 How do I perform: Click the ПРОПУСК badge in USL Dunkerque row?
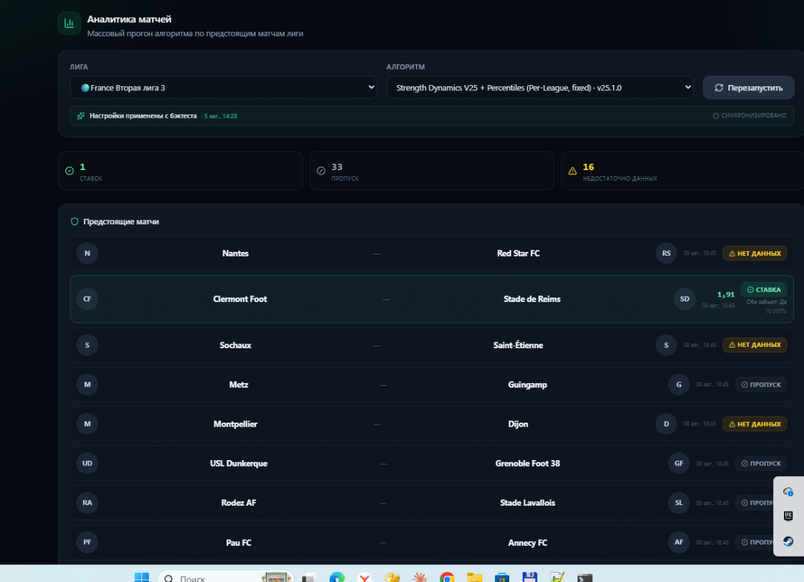tap(760, 463)
